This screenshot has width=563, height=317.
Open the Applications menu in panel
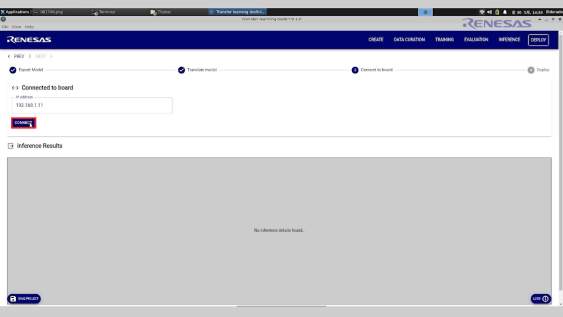pyautogui.click(x=15, y=12)
